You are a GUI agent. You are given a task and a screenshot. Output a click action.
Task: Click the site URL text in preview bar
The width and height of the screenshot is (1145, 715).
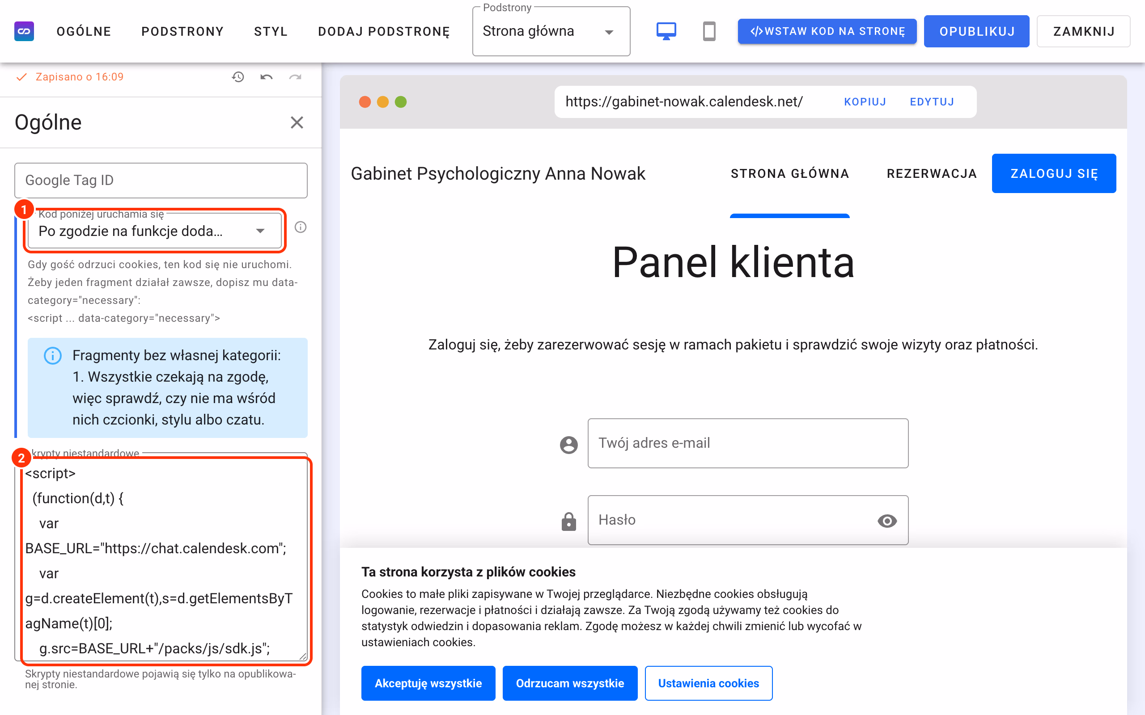[684, 102]
